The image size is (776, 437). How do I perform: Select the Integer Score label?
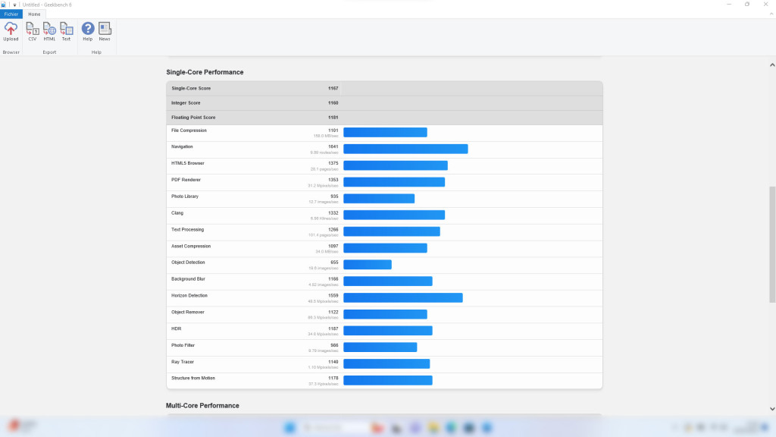[x=186, y=103]
